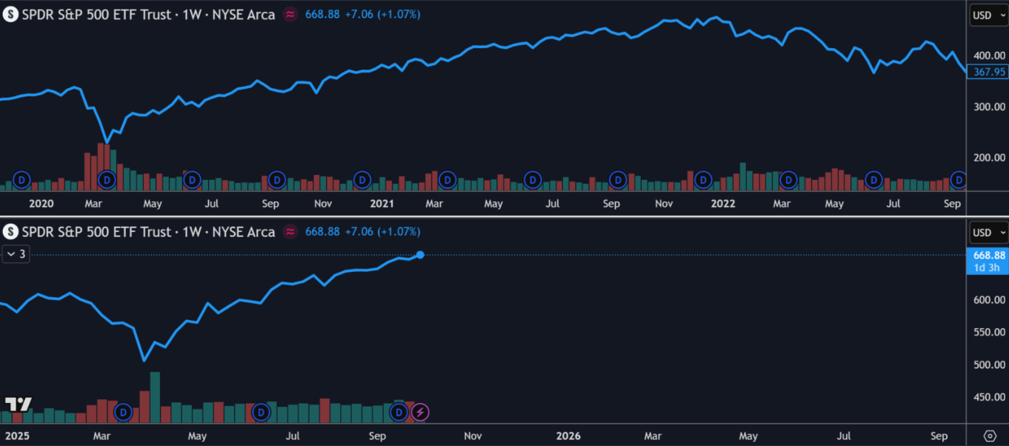The width and height of the screenshot is (1009, 446).
Task: Expand the collapsed indicators legend showing 3
Action: point(16,254)
